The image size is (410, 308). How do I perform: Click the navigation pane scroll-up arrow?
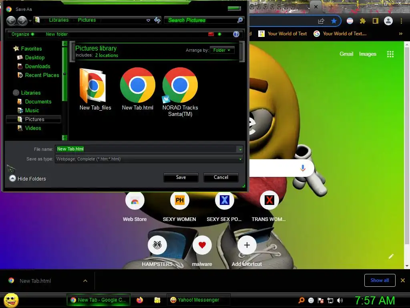pos(64,44)
